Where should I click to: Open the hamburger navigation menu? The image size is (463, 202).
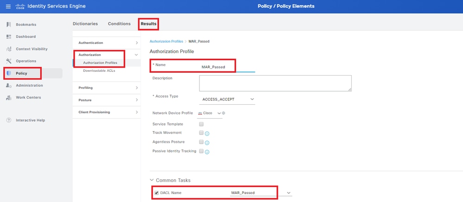click(x=8, y=6)
